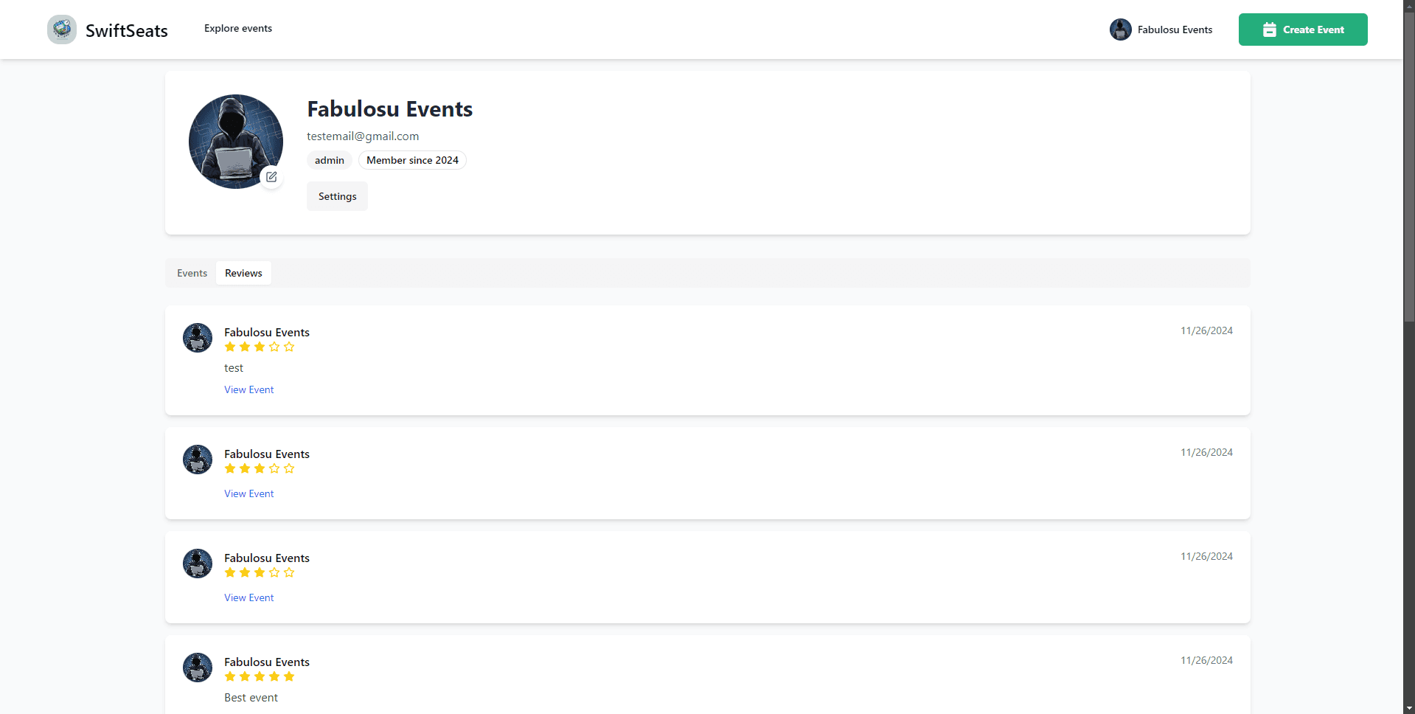Viewport: 1415px width, 714px height.
Task: Open the user avatar icon in the navbar
Action: (1120, 29)
